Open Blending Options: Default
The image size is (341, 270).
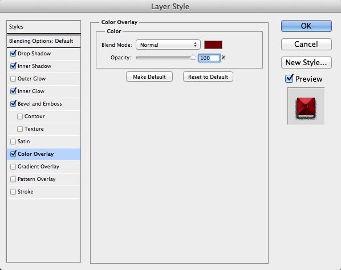tap(44, 41)
